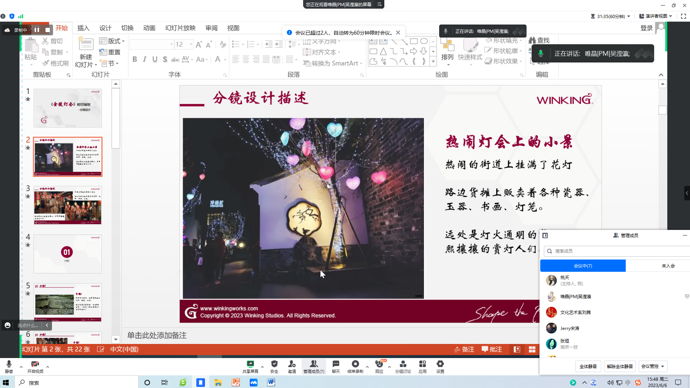Open the 聊天 chat window
Viewport: 690px width, 388px height.
point(336,366)
